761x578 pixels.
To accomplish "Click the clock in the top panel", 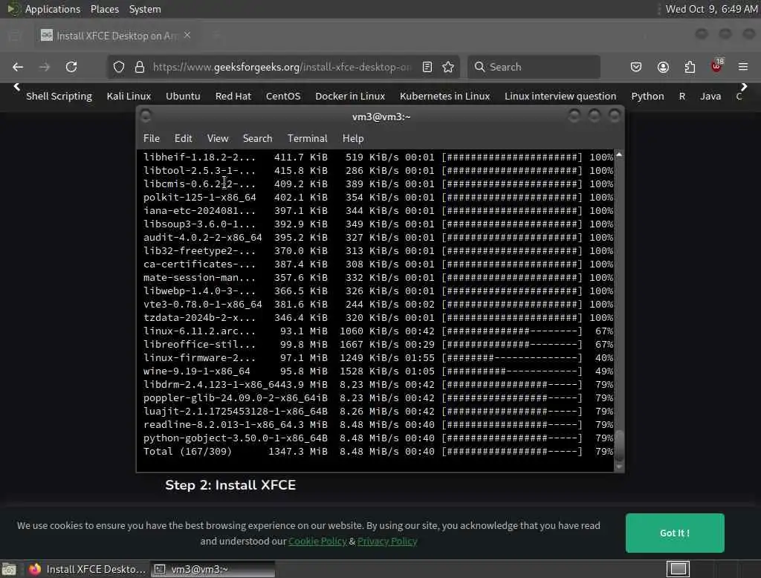I will click(x=711, y=9).
